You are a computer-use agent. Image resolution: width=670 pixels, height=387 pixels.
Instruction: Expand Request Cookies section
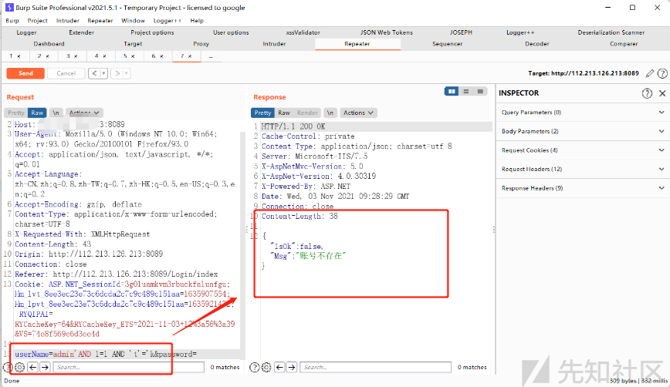pyautogui.click(x=581, y=150)
